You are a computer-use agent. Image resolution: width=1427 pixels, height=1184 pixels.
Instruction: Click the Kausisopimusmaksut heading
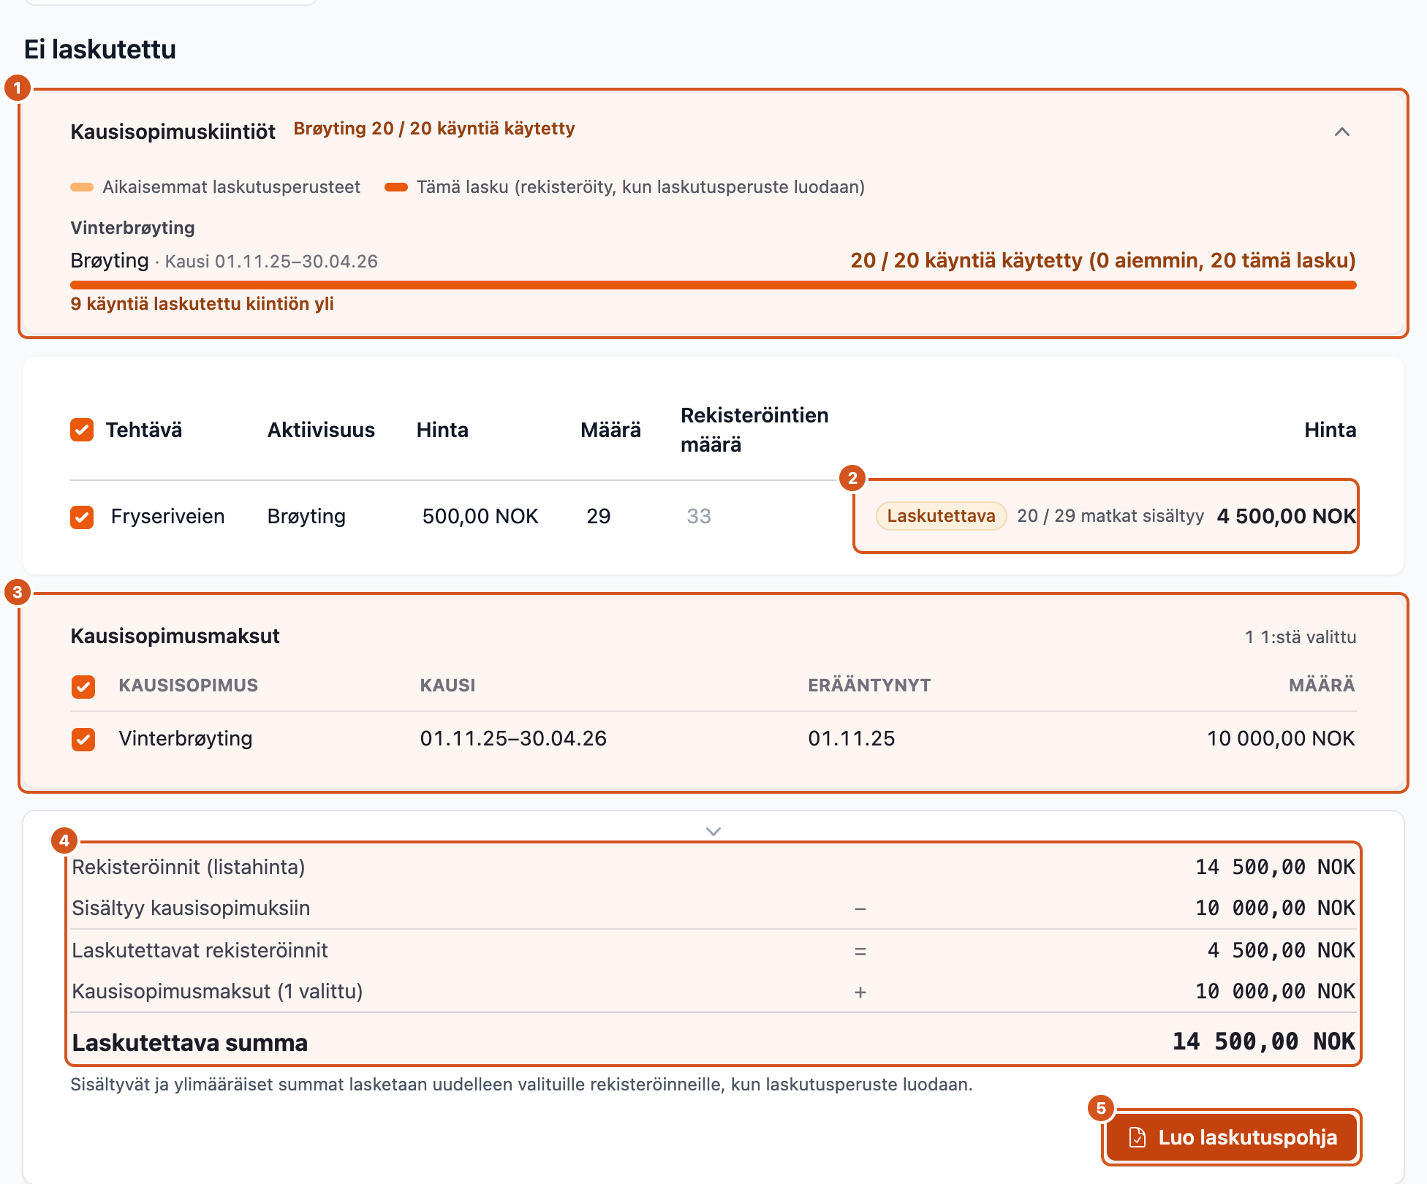click(175, 636)
